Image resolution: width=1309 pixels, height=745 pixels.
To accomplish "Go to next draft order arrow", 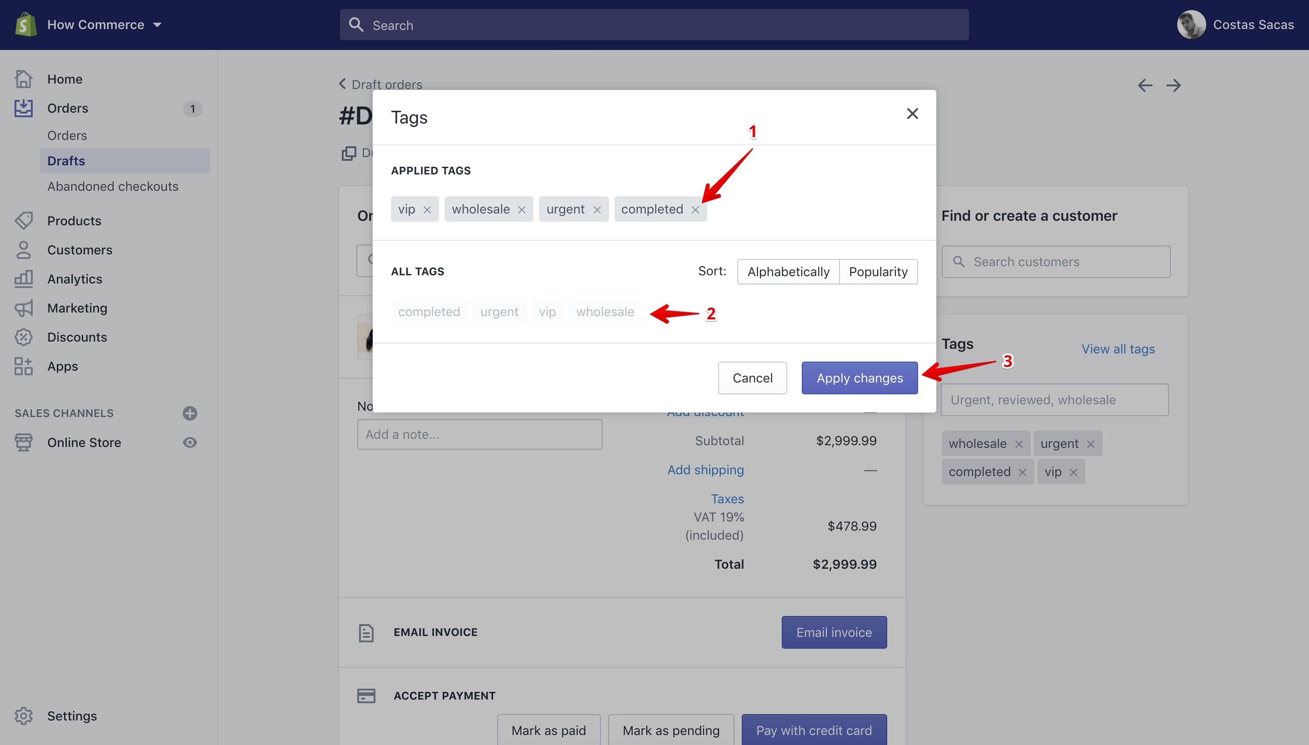I will click(x=1174, y=85).
